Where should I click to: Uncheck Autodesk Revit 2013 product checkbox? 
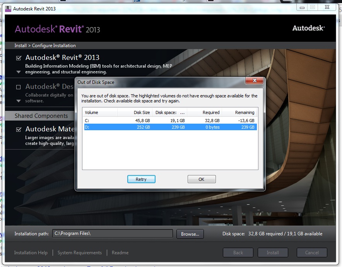(19, 58)
